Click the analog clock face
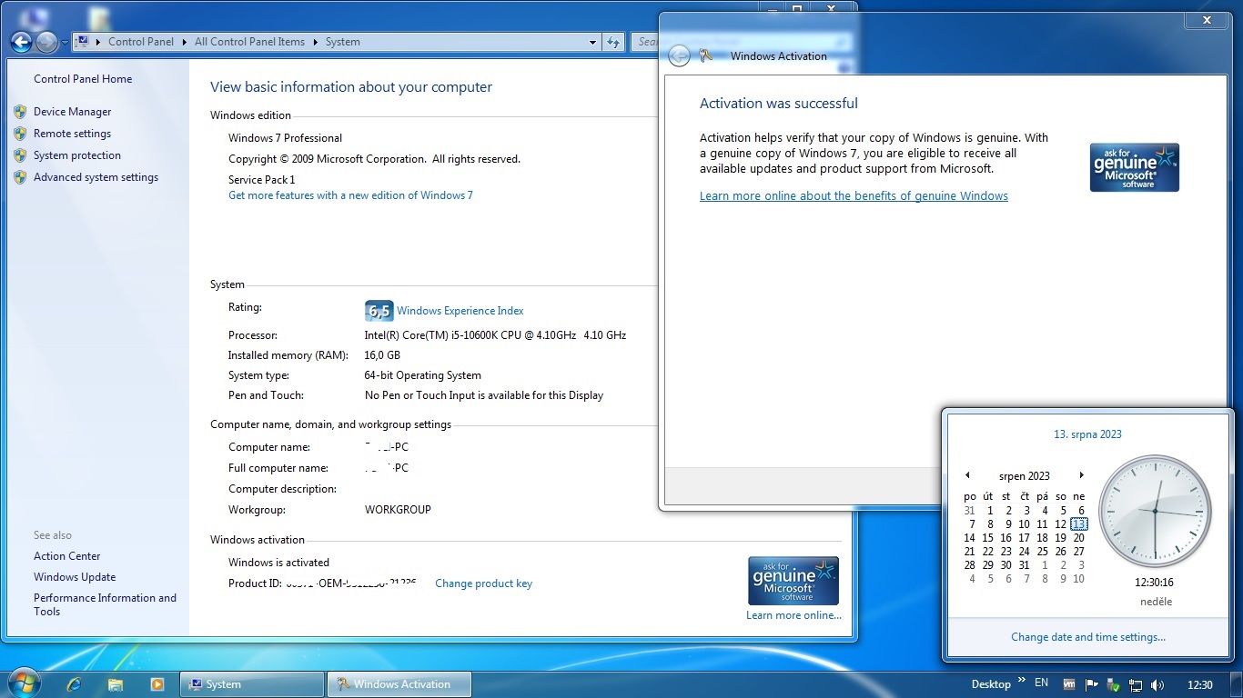Viewport: 1243px width, 698px height. click(x=1155, y=511)
